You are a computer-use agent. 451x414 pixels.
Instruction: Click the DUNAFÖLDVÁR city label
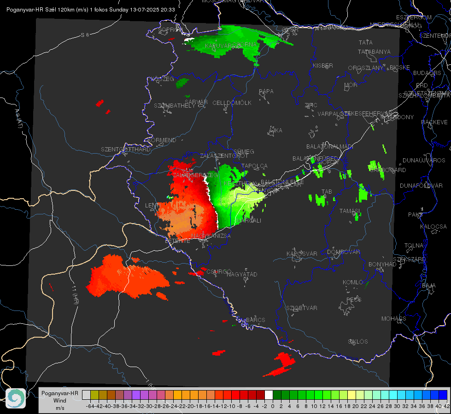[x=421, y=186]
